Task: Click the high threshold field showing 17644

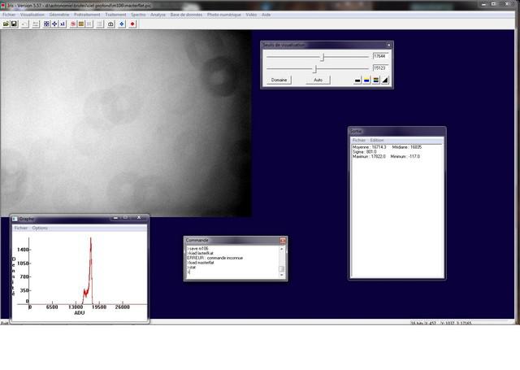Action: [x=380, y=56]
